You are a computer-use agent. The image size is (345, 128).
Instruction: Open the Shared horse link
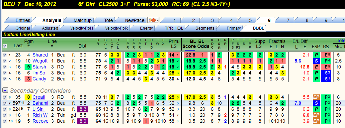pos(40,55)
